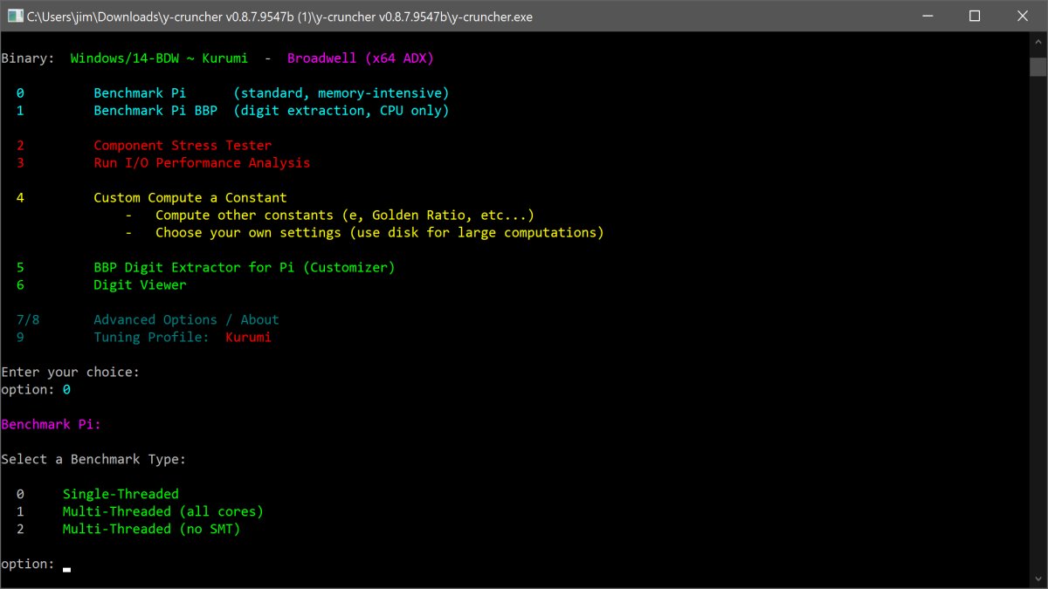Click 'Enter your choice:' prompt text
This screenshot has width=1048, height=589.
click(x=70, y=373)
